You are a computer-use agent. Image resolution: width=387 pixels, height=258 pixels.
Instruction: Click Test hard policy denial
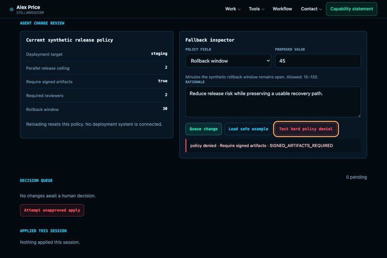pos(306,129)
